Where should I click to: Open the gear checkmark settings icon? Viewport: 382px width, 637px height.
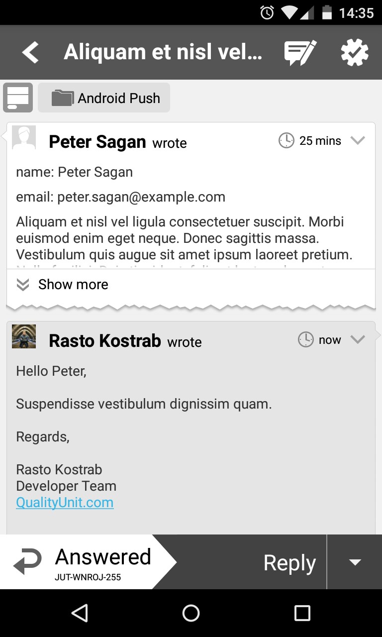355,53
